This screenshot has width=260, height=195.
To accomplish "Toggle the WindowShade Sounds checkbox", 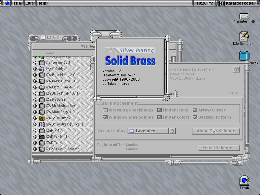I will pos(128,117).
